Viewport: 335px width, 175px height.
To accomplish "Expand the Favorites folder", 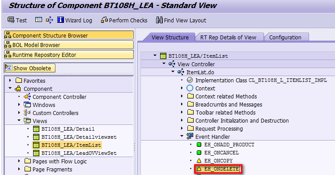I will click(x=10, y=81).
